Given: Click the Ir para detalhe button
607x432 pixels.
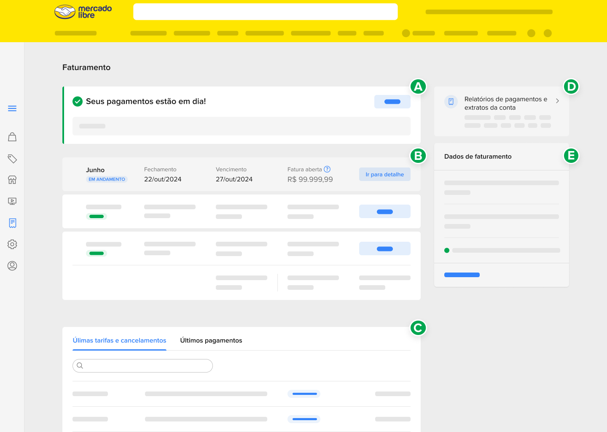Looking at the screenshot, I should (x=385, y=174).
